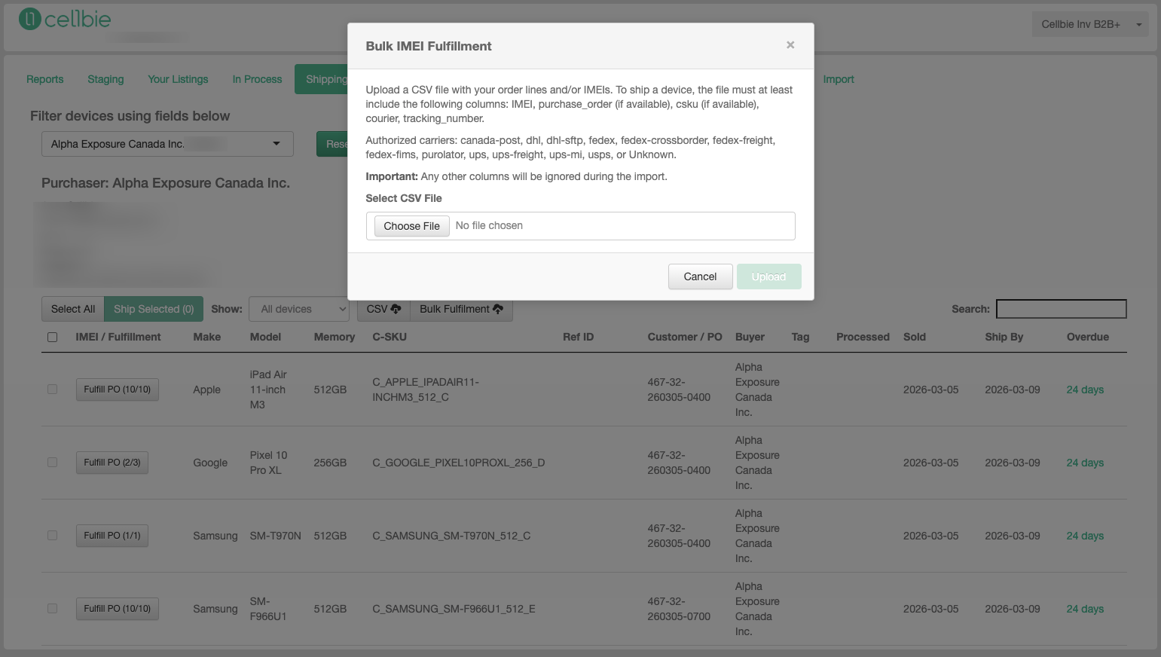Sort by Ship By column header
This screenshot has width=1161, height=657.
[x=1004, y=337]
